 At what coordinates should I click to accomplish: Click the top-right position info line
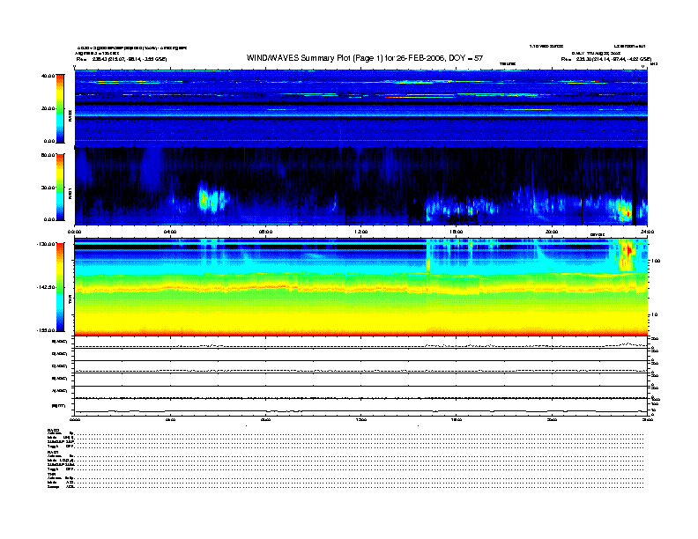[x=606, y=59]
